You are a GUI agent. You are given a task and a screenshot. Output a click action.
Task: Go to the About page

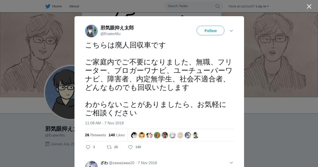click(x=74, y=6)
